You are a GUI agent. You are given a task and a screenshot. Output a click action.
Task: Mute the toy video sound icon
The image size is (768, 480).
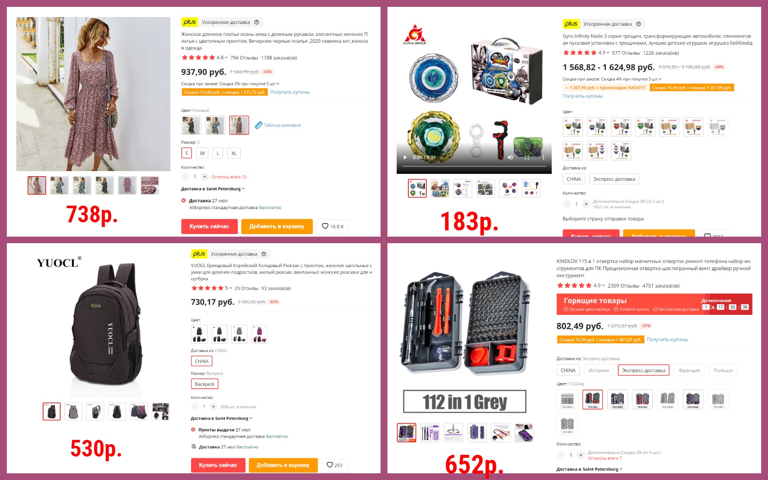coord(510,157)
